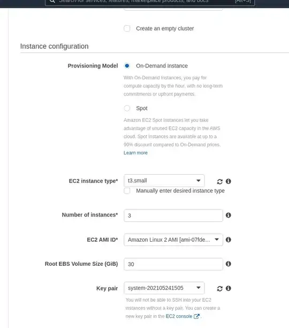Click the Number of instances field
Image resolution: width=289 pixels, height=328 pixels.
point(173,215)
